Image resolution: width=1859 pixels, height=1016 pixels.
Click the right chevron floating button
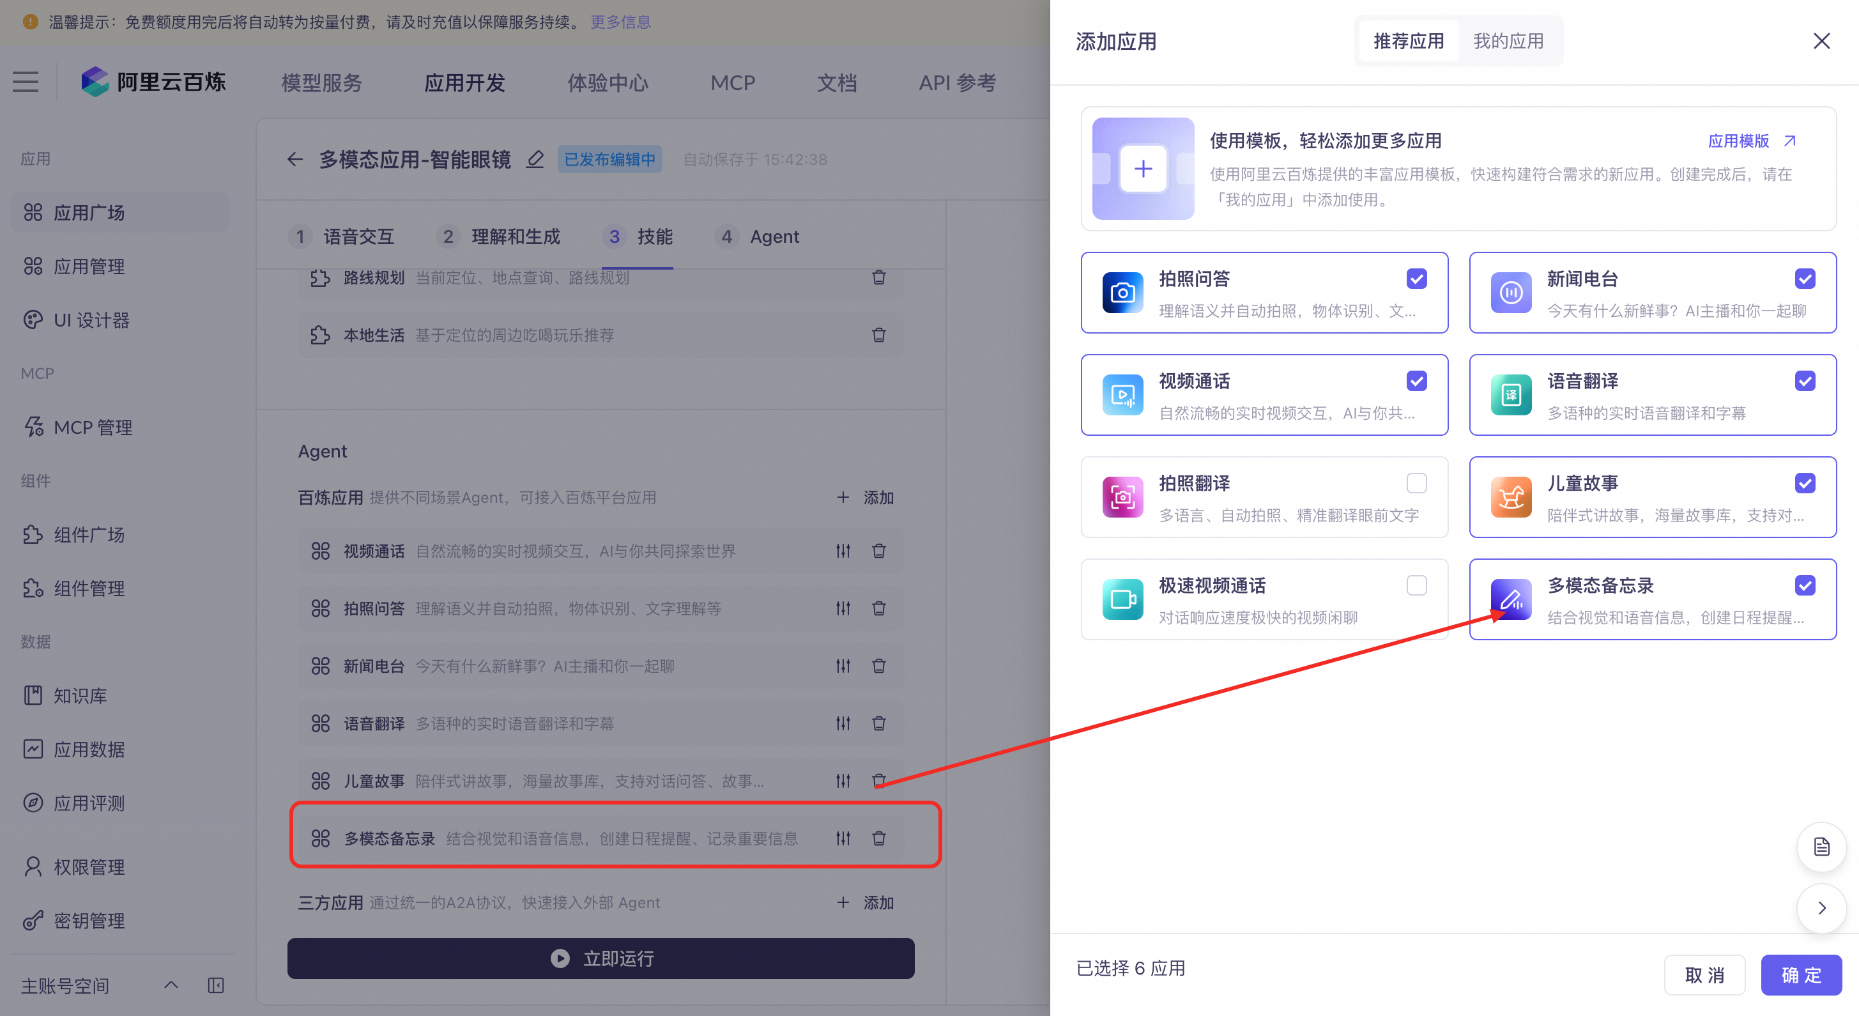coord(1821,908)
